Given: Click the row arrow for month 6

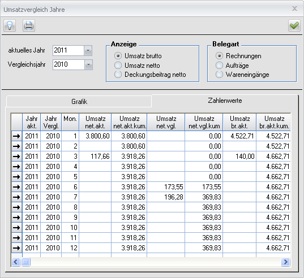Looking at the screenshot, I should click(16, 187).
